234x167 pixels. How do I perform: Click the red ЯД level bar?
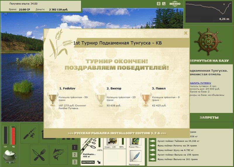pos(13,135)
